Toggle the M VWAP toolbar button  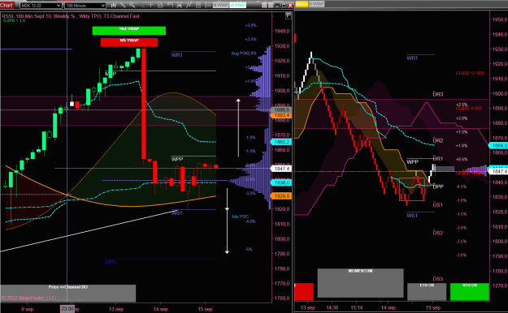point(220,5)
